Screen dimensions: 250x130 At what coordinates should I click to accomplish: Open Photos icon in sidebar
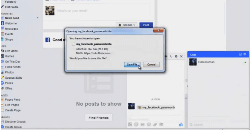click(x=2, y=72)
